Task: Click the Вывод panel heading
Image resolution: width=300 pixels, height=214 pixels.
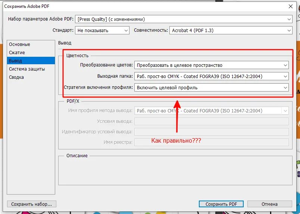Action: click(65, 43)
